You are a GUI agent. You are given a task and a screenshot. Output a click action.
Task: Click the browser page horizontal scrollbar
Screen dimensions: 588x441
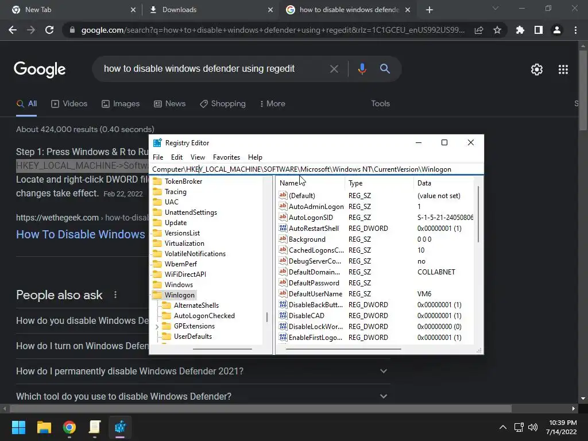coord(261,408)
